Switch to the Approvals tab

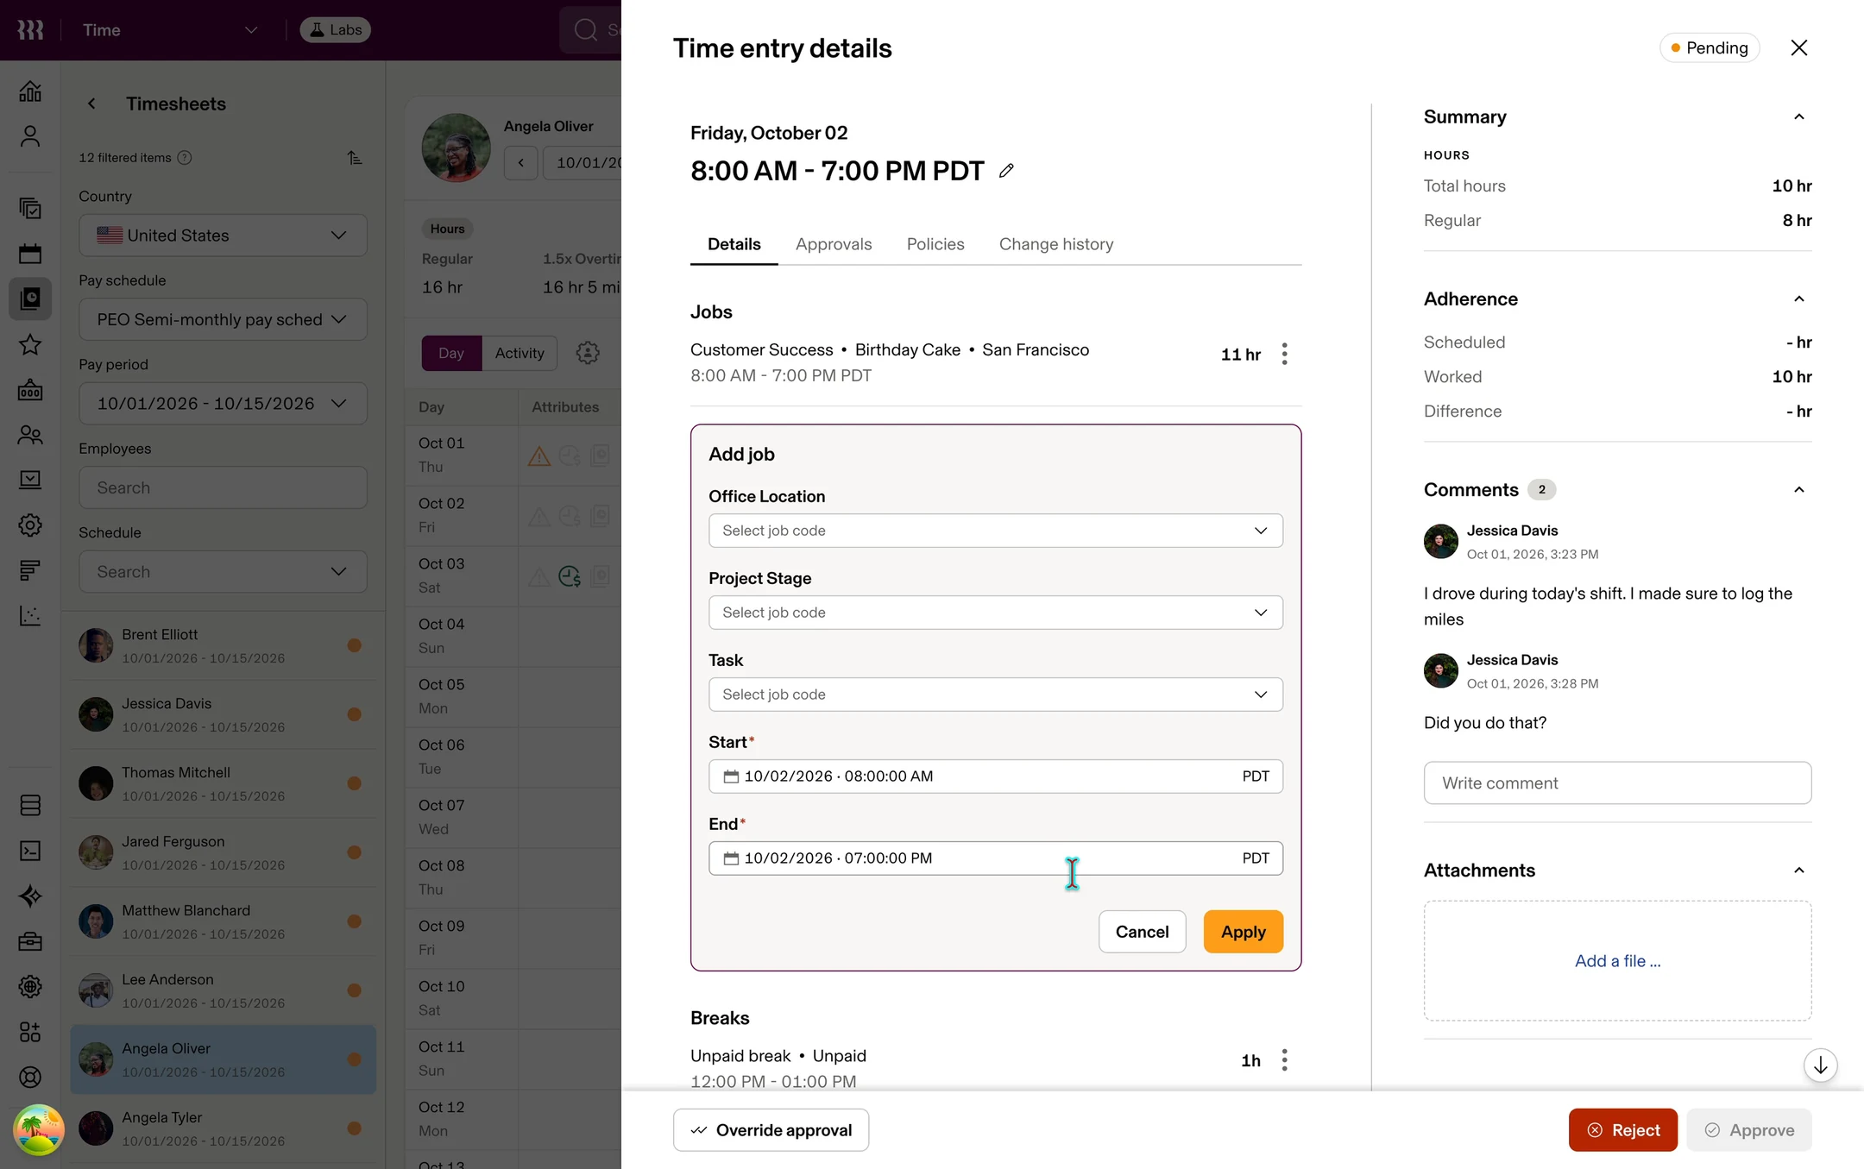point(834,244)
